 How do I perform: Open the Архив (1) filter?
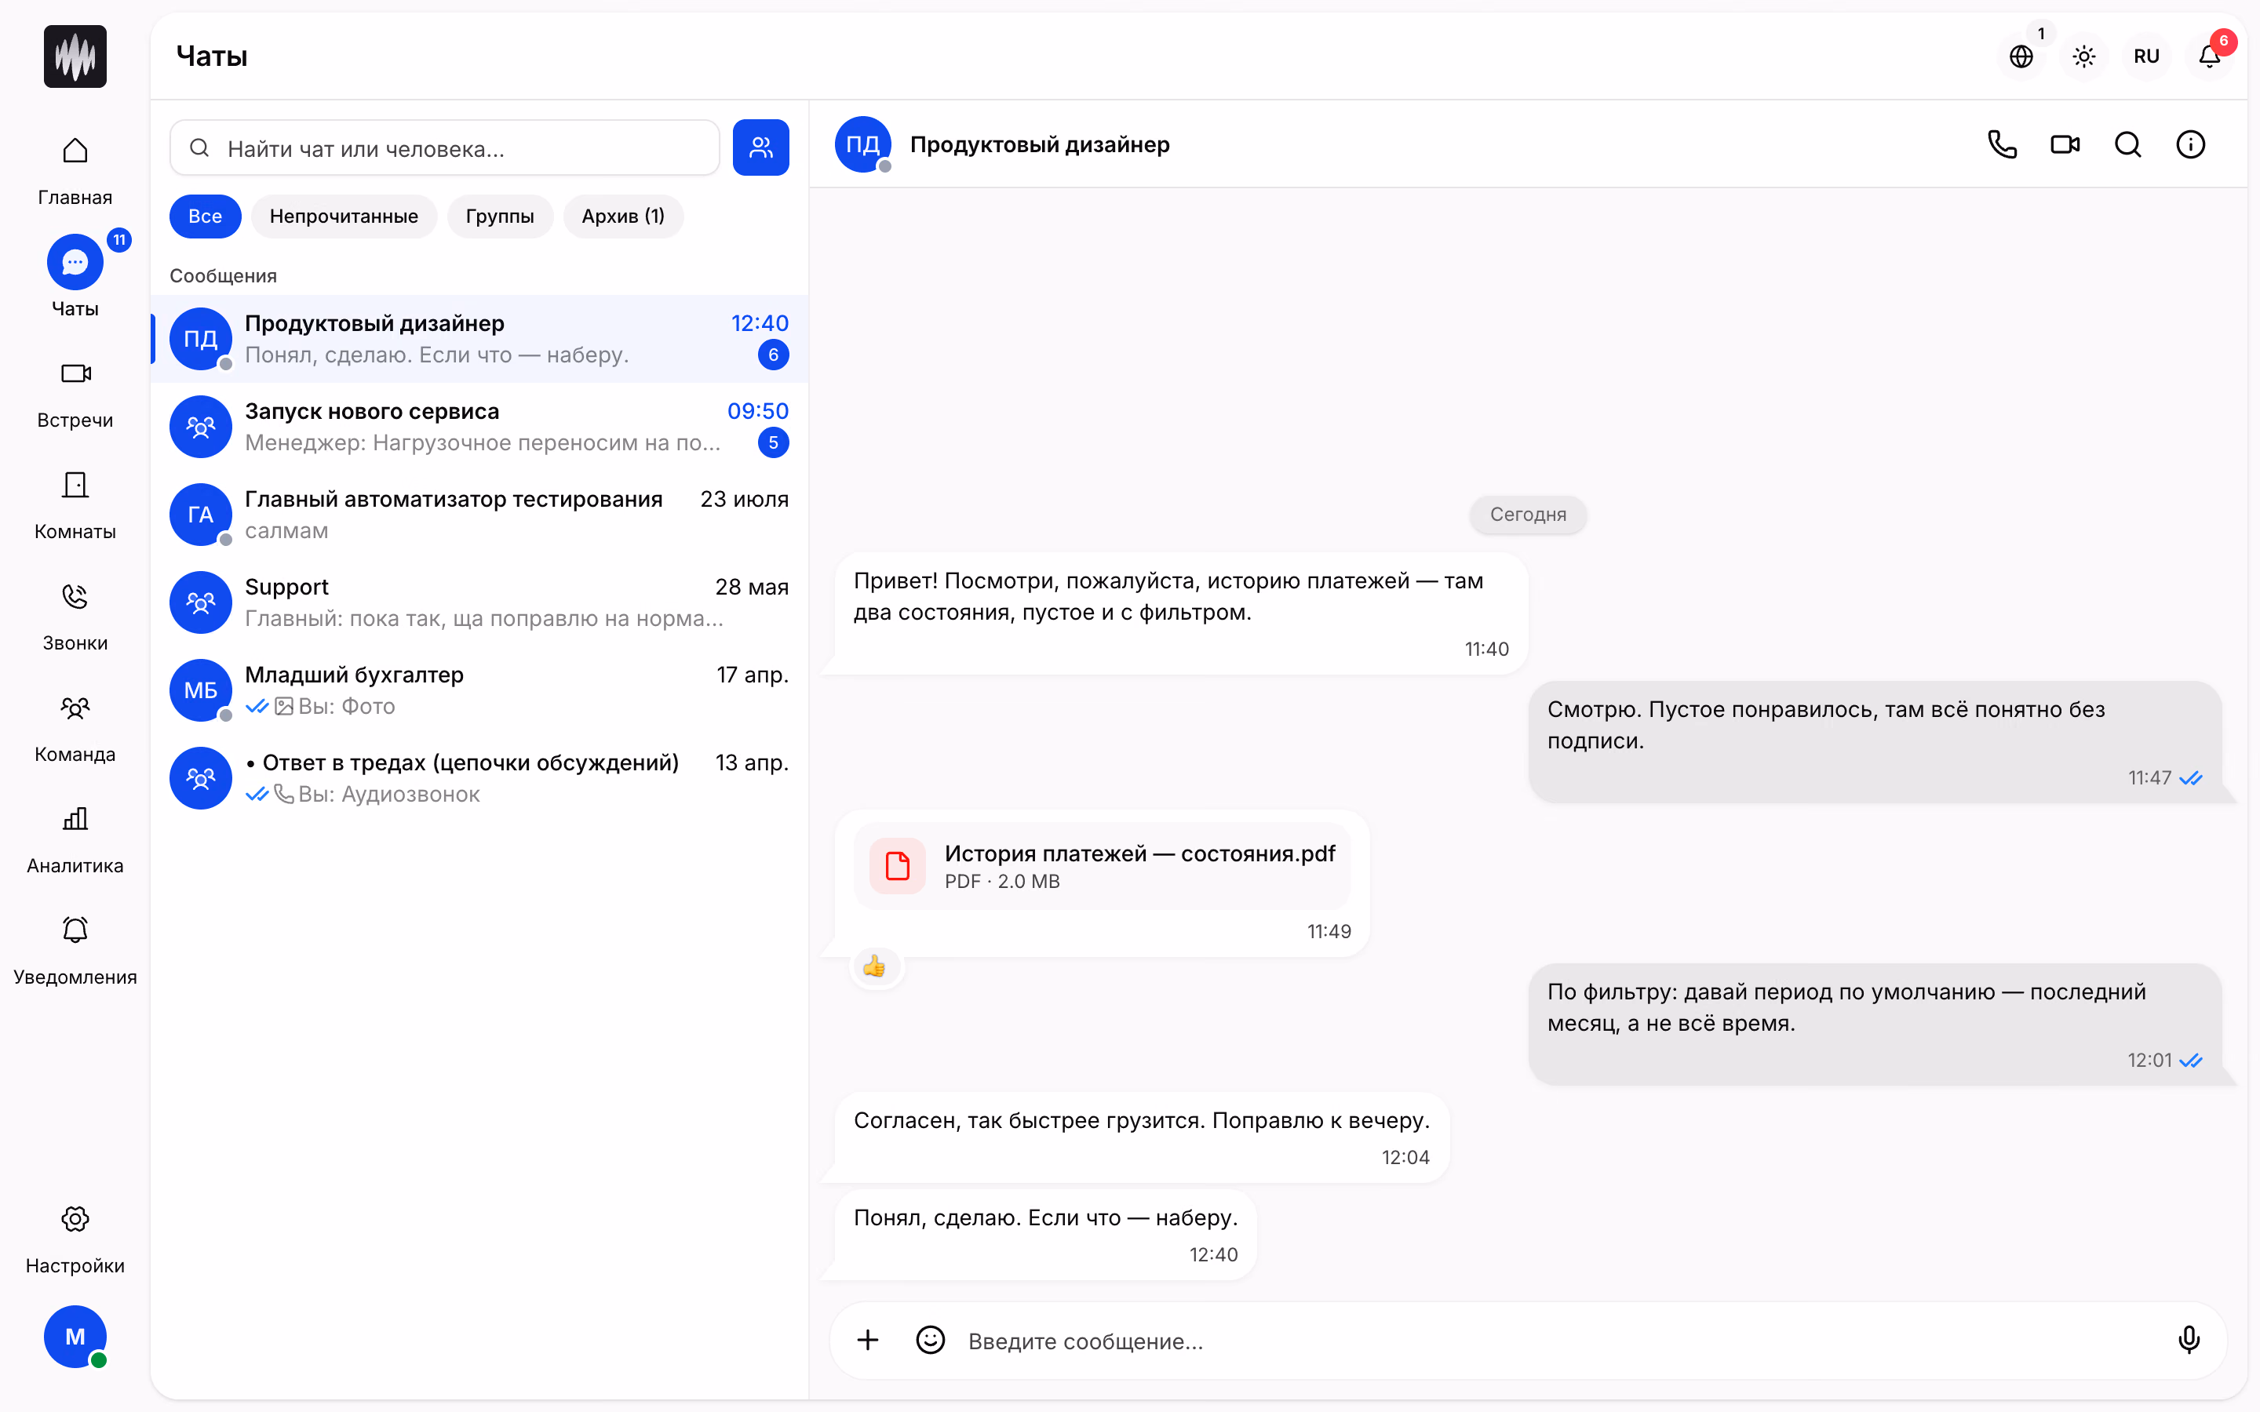pyautogui.click(x=623, y=217)
